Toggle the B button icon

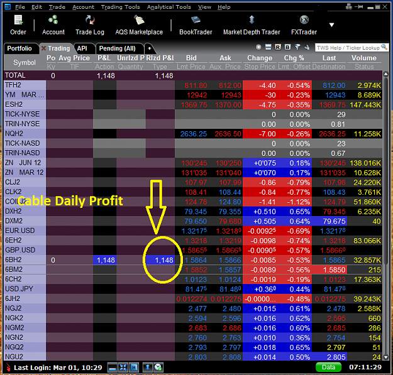tap(287, 47)
